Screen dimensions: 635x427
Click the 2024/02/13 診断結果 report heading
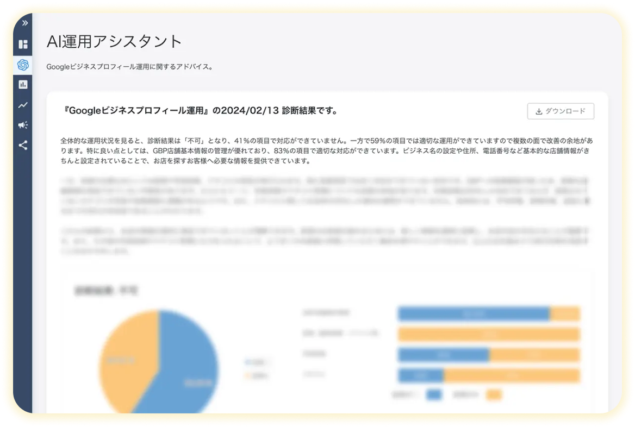coord(201,111)
